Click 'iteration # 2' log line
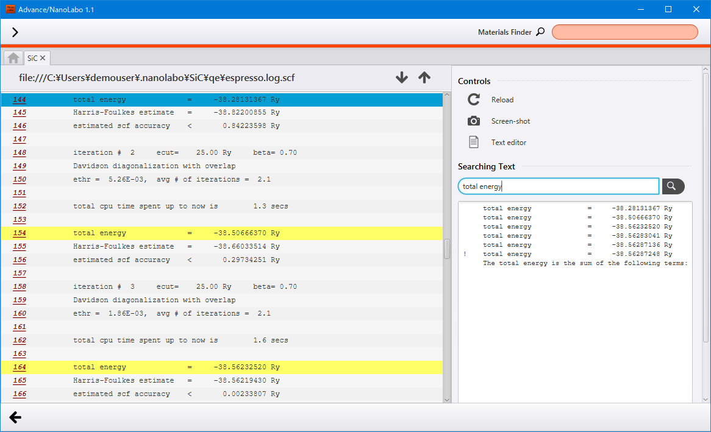The width and height of the screenshot is (711, 432). click(x=222, y=153)
